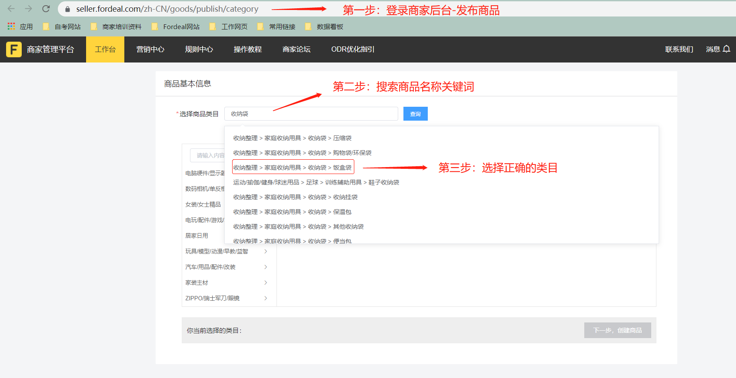The height and width of the screenshot is (378, 736).
Task: Open the notification bell icon
Action: (x=726, y=49)
